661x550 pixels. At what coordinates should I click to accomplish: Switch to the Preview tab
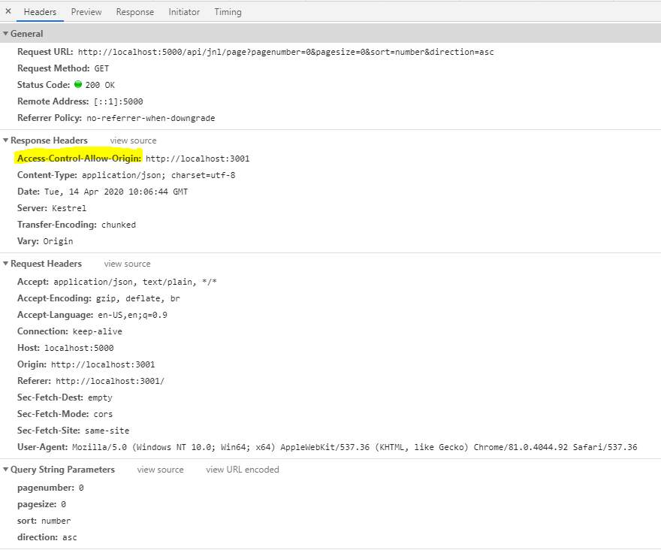(x=86, y=11)
